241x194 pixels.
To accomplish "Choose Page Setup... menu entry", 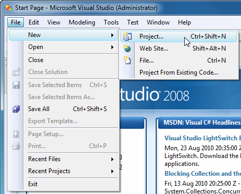I will [x=64, y=134].
